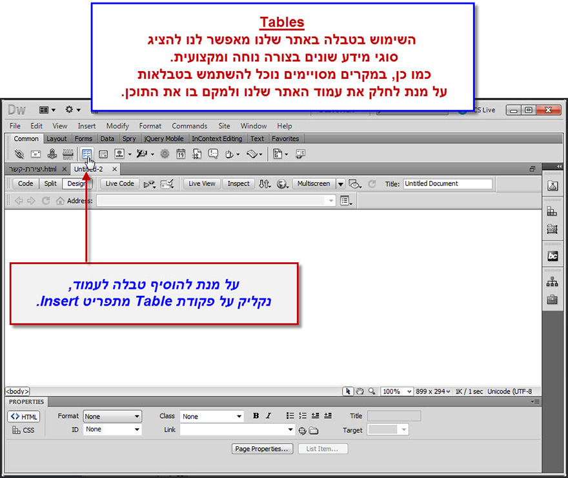This screenshot has width=568, height=478.
Task: Toggle Ordered List button
Action: [x=303, y=416]
